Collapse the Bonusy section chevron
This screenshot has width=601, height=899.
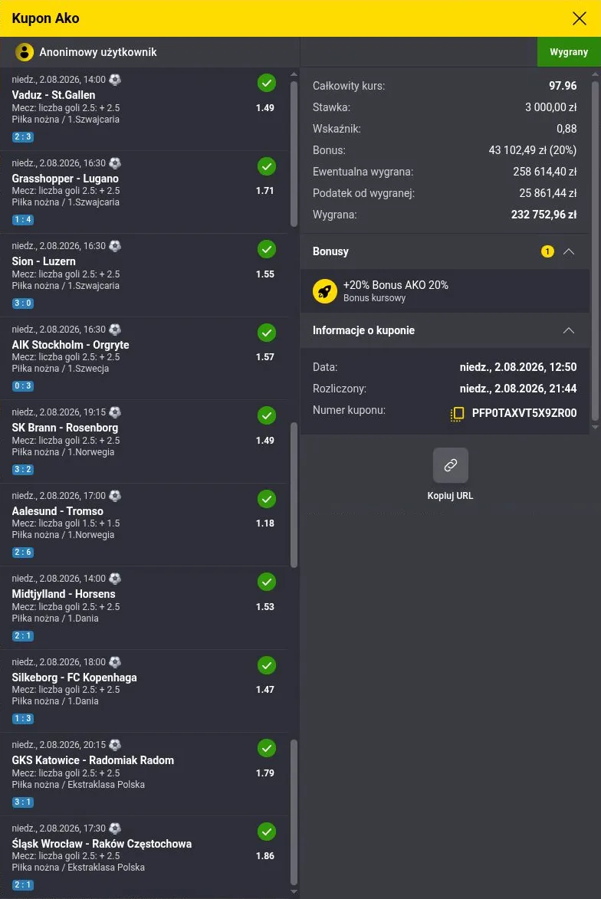[568, 251]
